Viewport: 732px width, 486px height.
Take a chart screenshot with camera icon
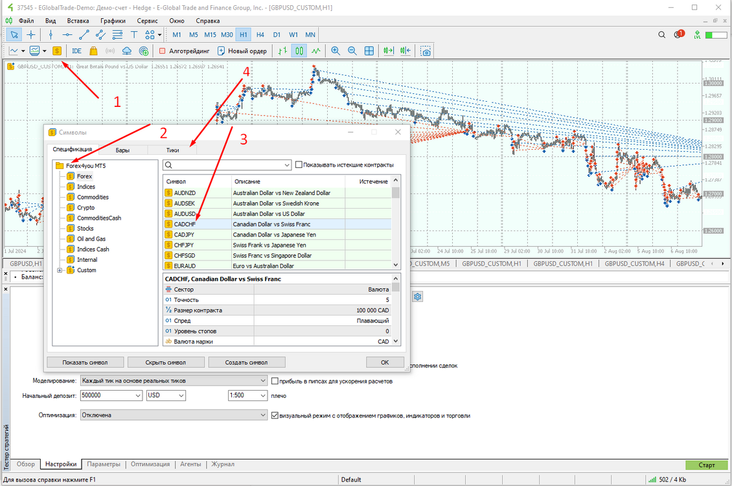point(426,51)
